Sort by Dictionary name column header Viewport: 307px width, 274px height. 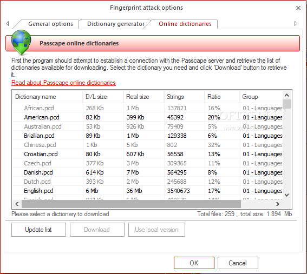(48, 97)
